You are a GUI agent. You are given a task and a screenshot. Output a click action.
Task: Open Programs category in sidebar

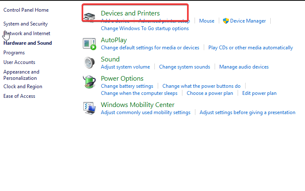pos(14,53)
